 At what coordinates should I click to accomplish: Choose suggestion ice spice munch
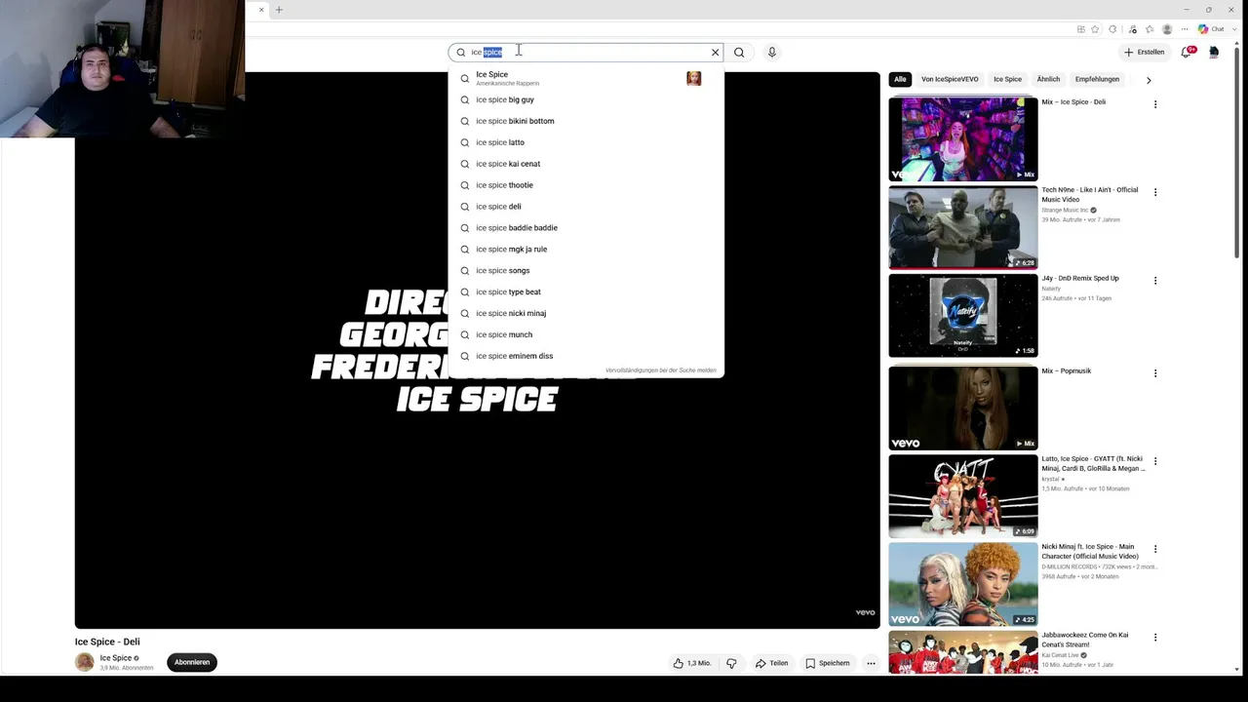(586, 335)
